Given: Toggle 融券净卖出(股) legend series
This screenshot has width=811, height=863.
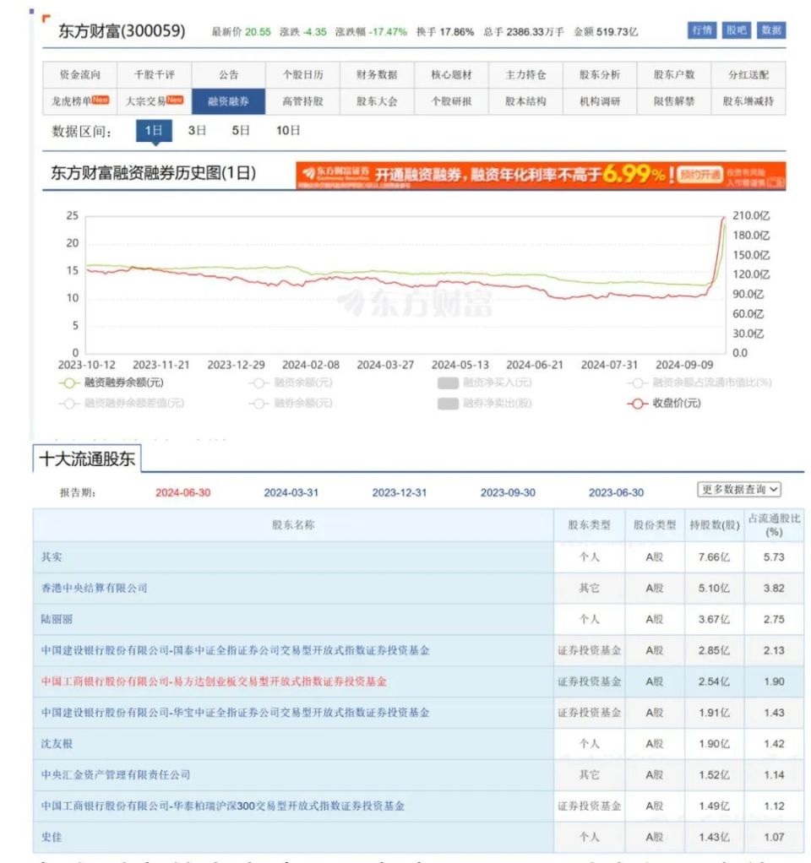Looking at the screenshot, I should [x=485, y=404].
